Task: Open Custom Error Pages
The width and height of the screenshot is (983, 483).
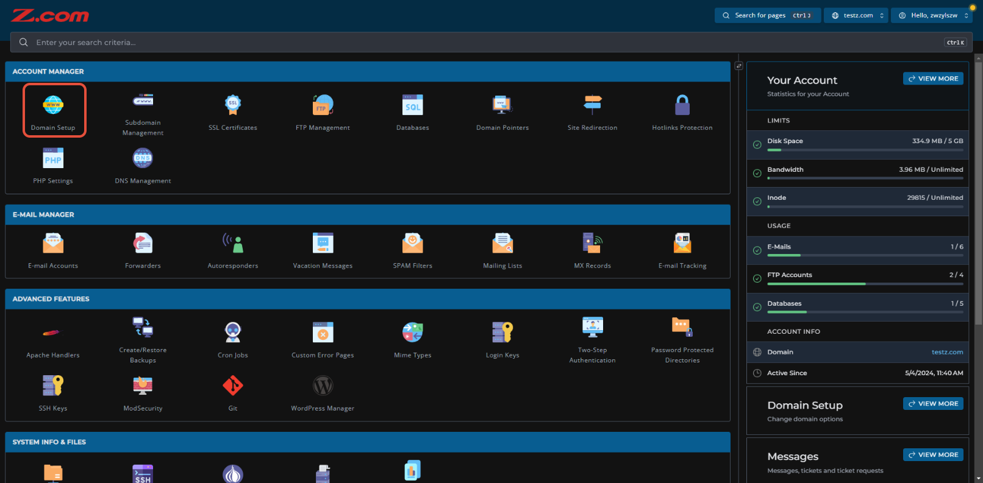Action: tap(323, 340)
